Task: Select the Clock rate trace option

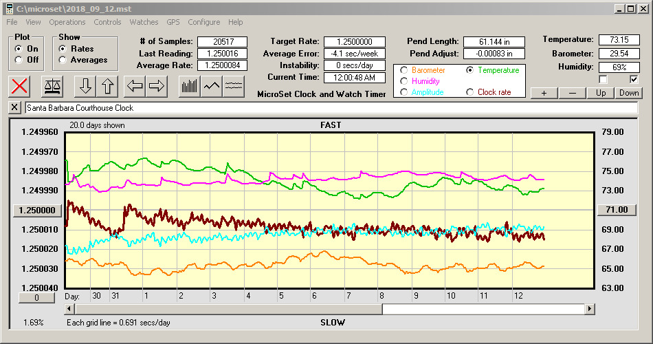Action: pos(469,92)
